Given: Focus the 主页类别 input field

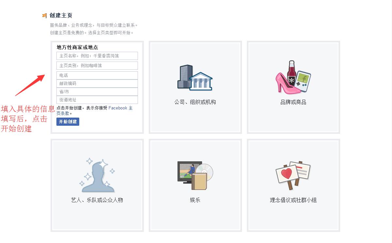Looking at the screenshot, I should tap(97, 65).
